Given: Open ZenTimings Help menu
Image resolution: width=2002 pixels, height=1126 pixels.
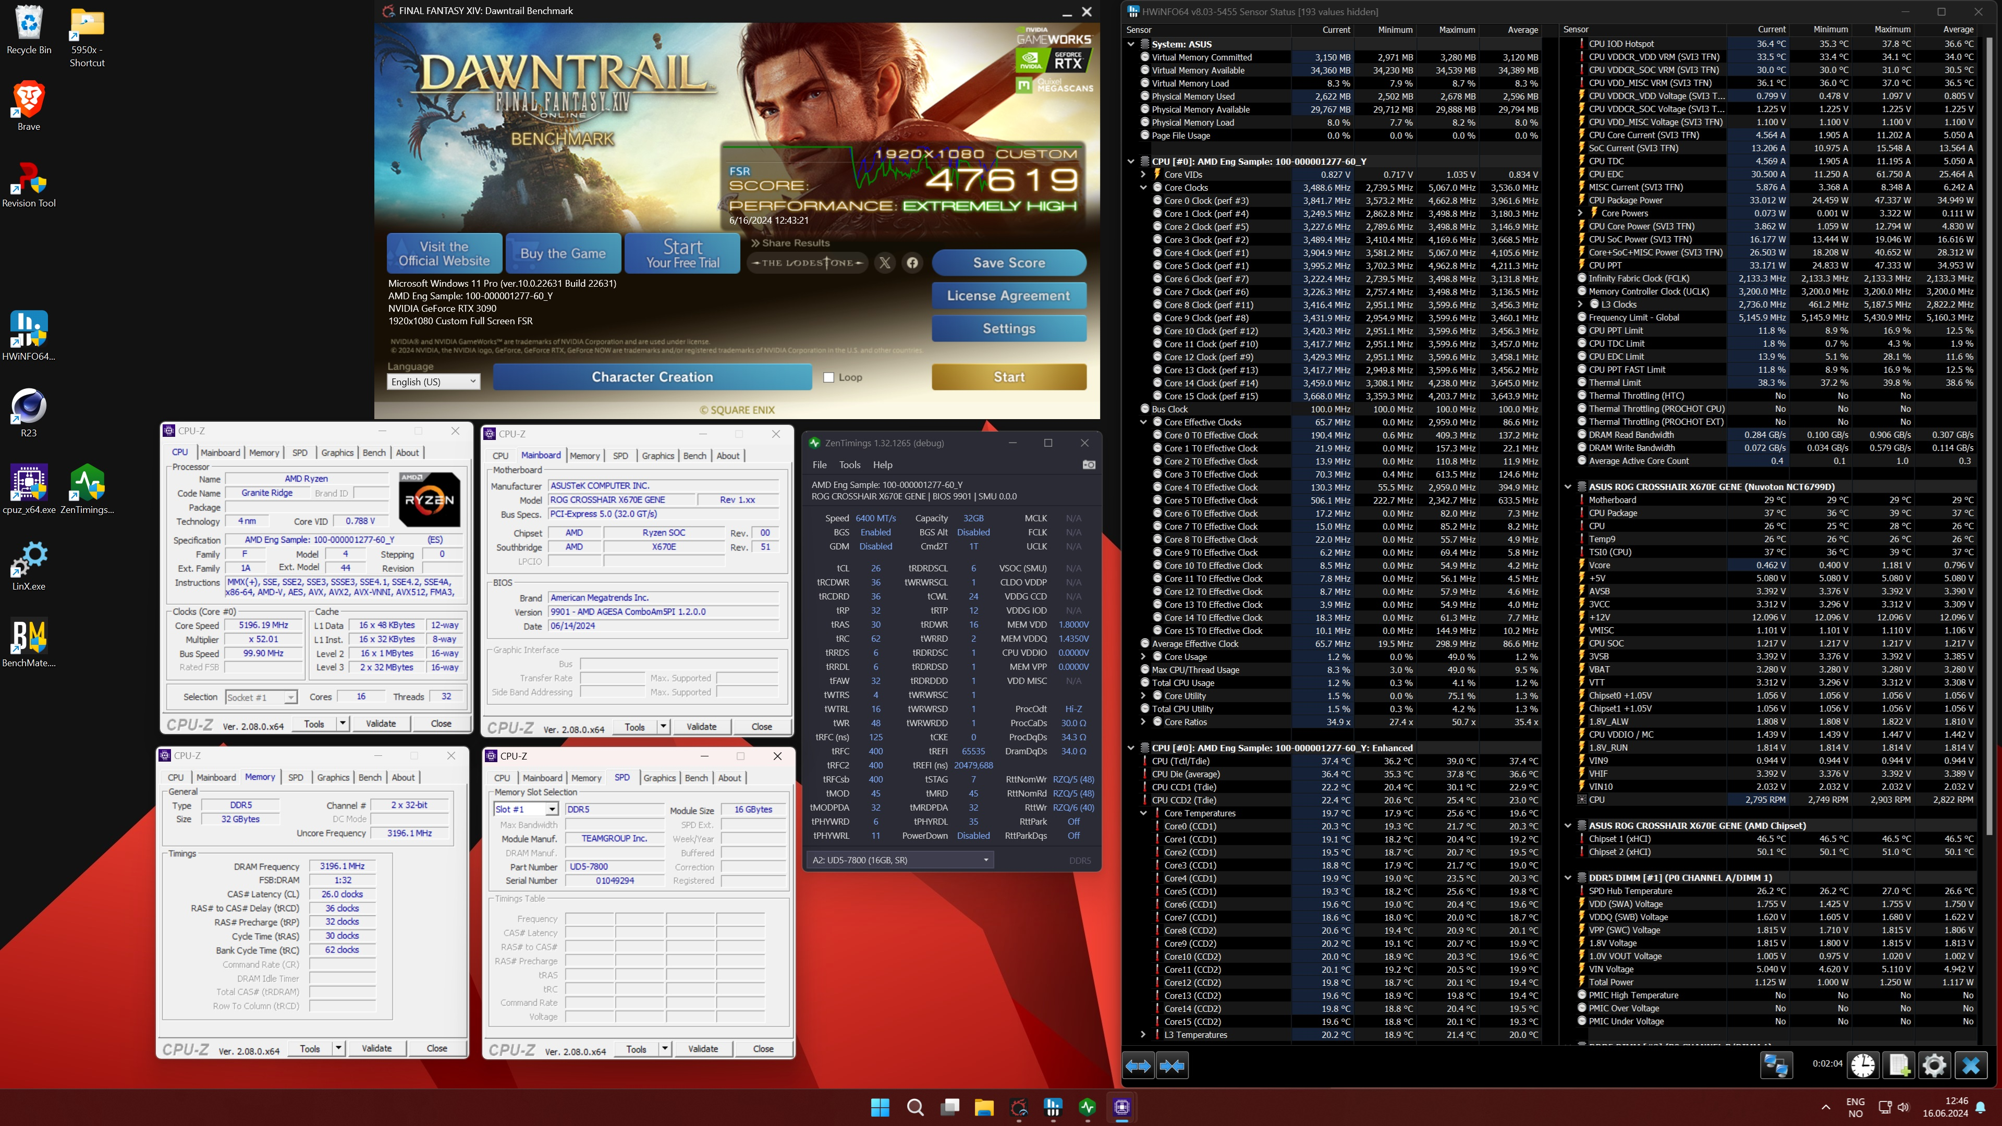Looking at the screenshot, I should [x=882, y=464].
